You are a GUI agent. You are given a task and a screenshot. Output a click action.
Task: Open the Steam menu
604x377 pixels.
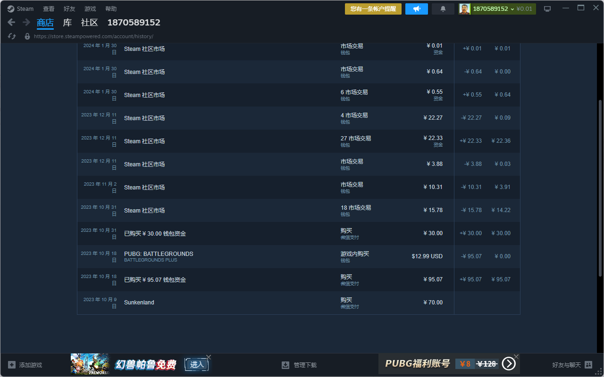pos(25,9)
